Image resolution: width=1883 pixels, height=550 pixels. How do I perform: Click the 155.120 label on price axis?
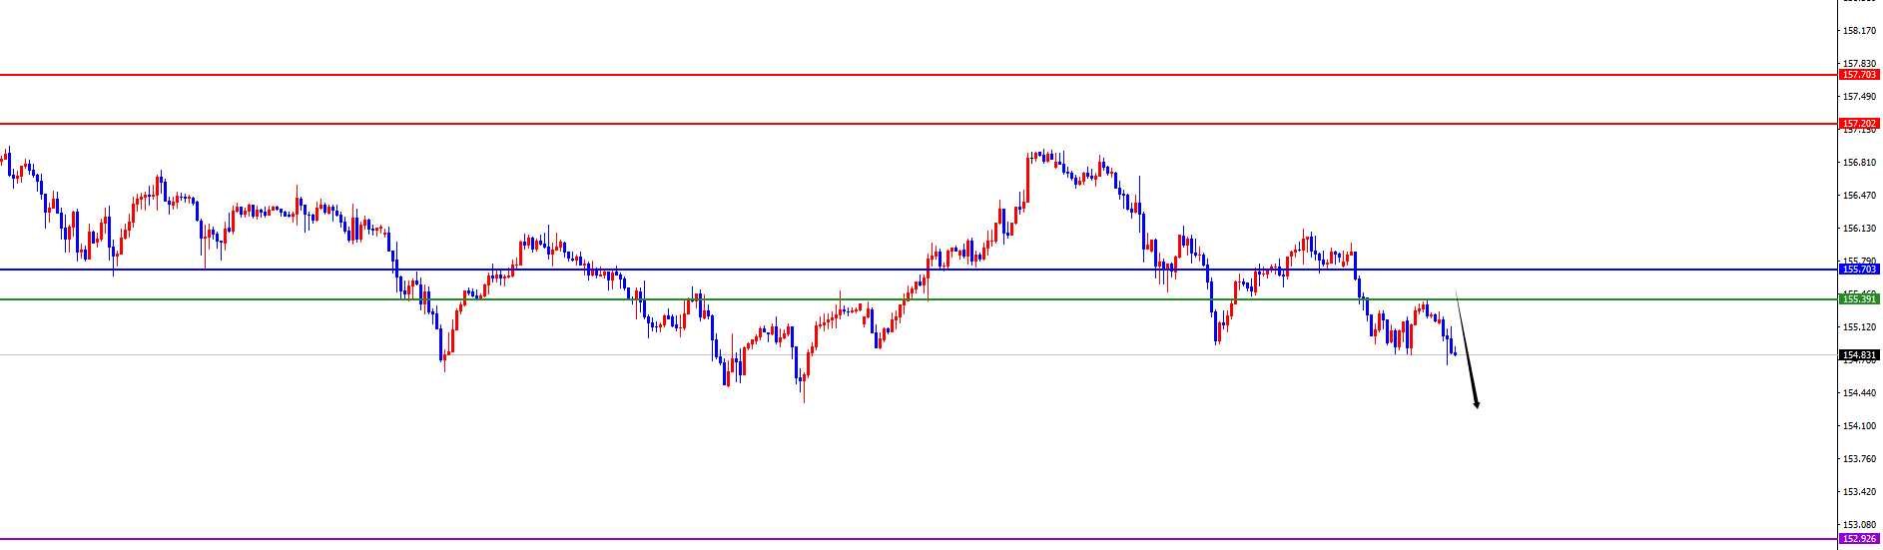click(1859, 327)
